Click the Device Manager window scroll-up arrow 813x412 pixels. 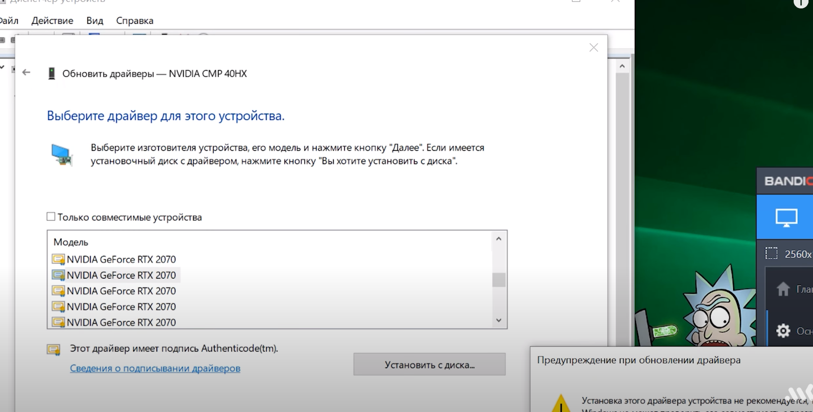click(x=622, y=66)
